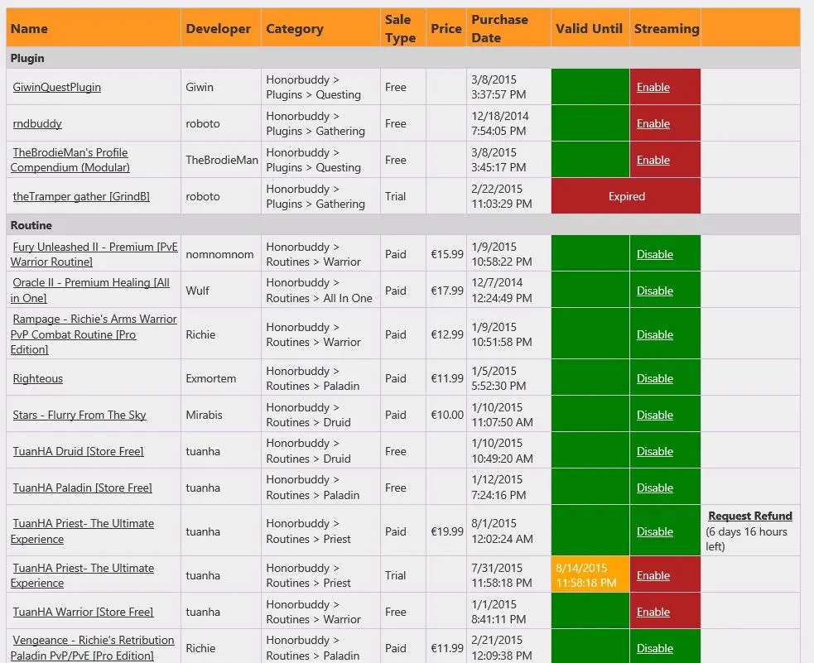This screenshot has height=663, width=814.
Task: Click the €17.99 price cell
Action: click(x=447, y=291)
